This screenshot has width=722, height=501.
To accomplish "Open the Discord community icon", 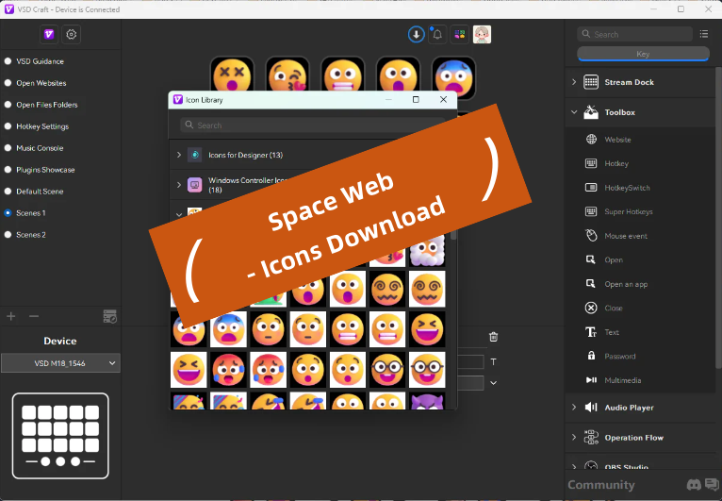I will [x=695, y=485].
